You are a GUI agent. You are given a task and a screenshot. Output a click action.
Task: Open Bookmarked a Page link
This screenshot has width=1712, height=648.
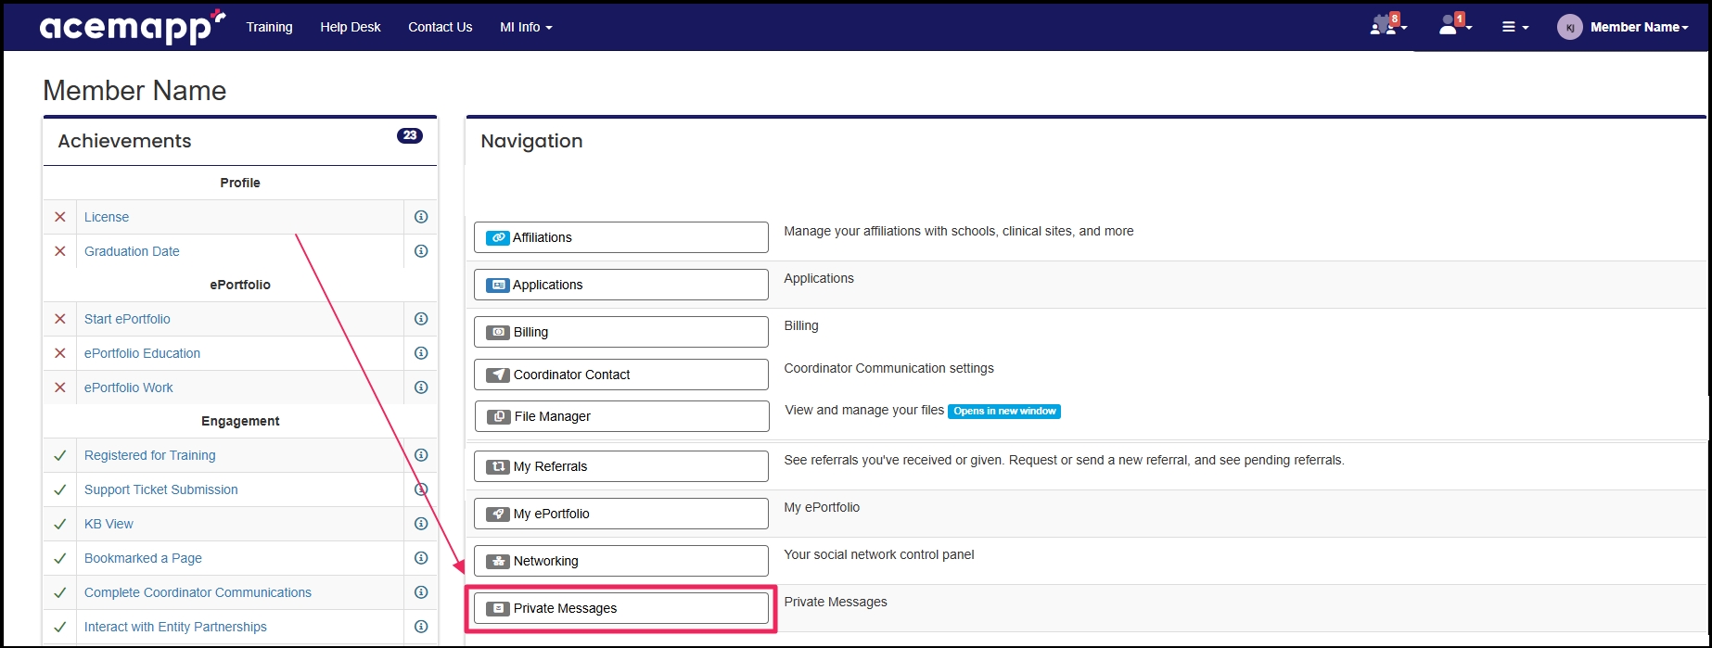pos(143,558)
